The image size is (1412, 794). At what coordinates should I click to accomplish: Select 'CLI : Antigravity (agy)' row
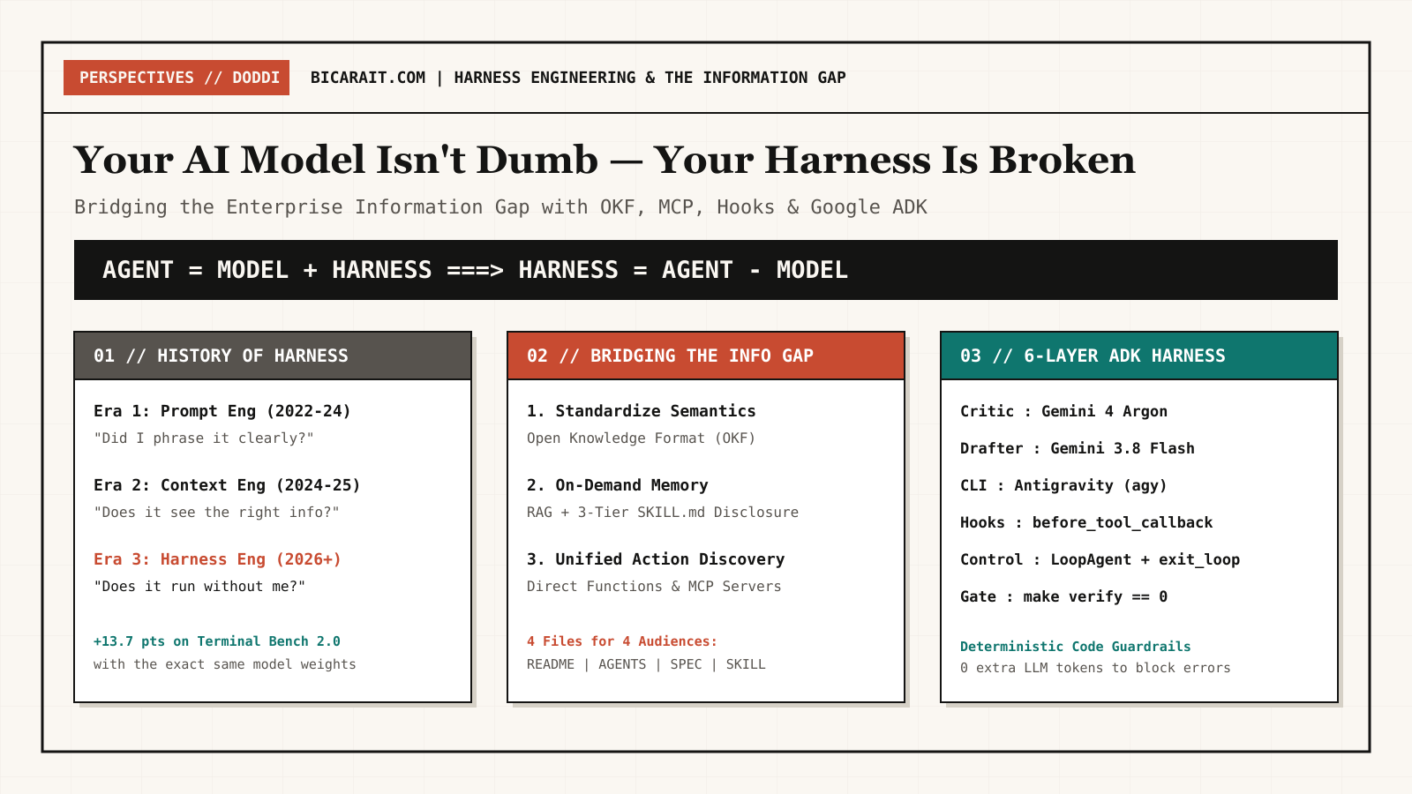1063,485
